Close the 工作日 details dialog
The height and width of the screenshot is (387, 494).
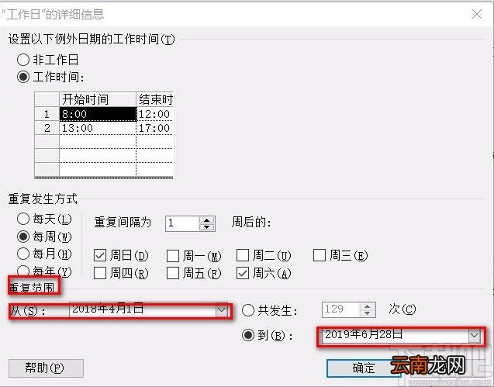pos(477,14)
